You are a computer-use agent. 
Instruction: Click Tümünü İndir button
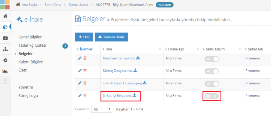click(111, 37)
